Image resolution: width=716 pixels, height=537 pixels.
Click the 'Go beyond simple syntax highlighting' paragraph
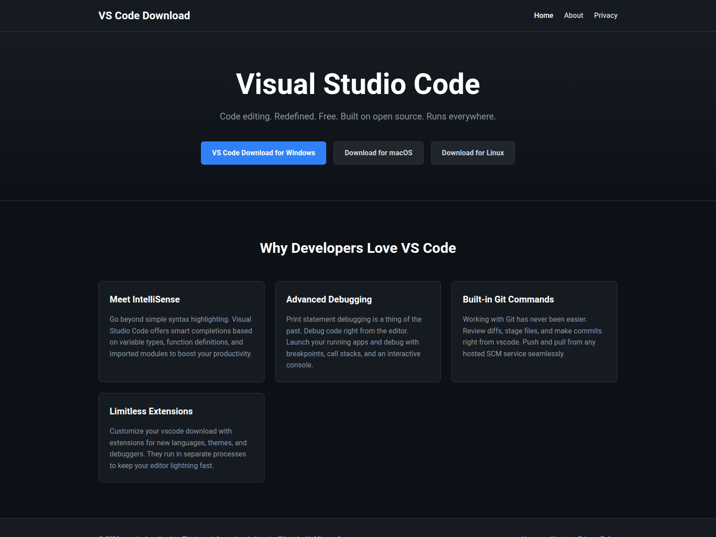point(181,337)
